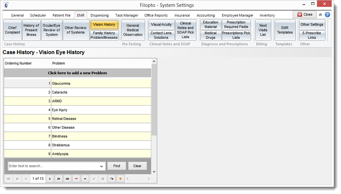This screenshot has width=341, height=194.
Task: Open the Dispensing tab
Action: point(99,15)
